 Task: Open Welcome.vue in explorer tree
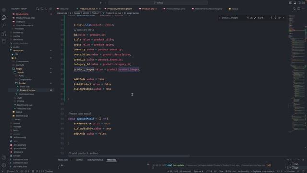[24, 109]
